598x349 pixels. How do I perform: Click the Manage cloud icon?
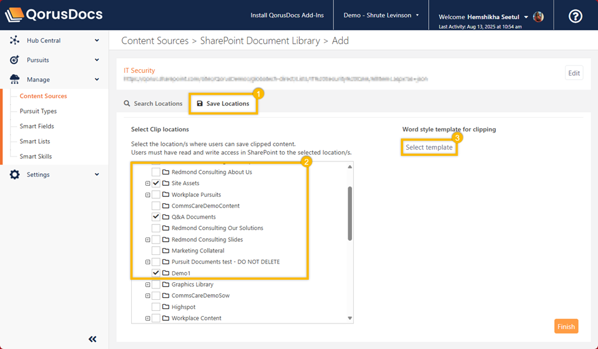pos(14,80)
